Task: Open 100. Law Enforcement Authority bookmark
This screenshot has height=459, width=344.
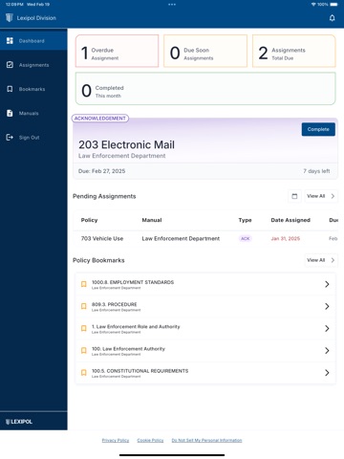Action: [205, 351]
